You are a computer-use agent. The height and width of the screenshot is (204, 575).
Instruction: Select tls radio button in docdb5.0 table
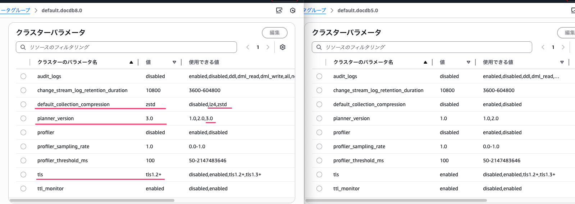click(319, 174)
